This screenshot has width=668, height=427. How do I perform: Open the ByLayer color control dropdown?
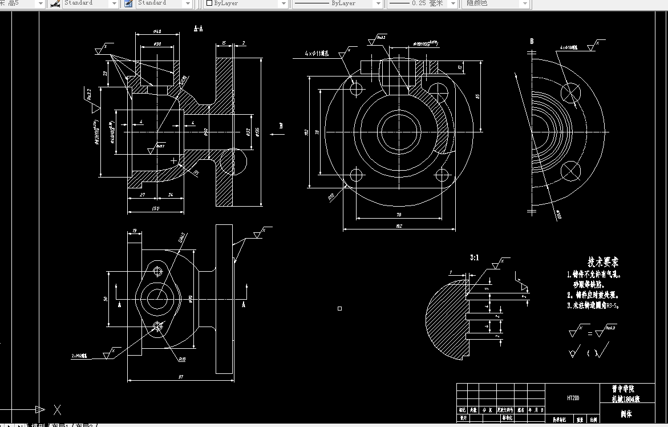pyautogui.click(x=284, y=3)
